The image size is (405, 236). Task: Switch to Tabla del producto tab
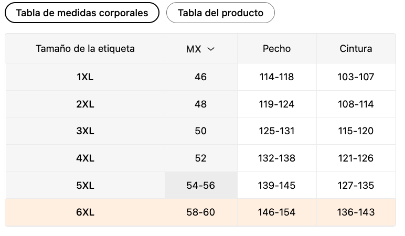[x=220, y=13]
